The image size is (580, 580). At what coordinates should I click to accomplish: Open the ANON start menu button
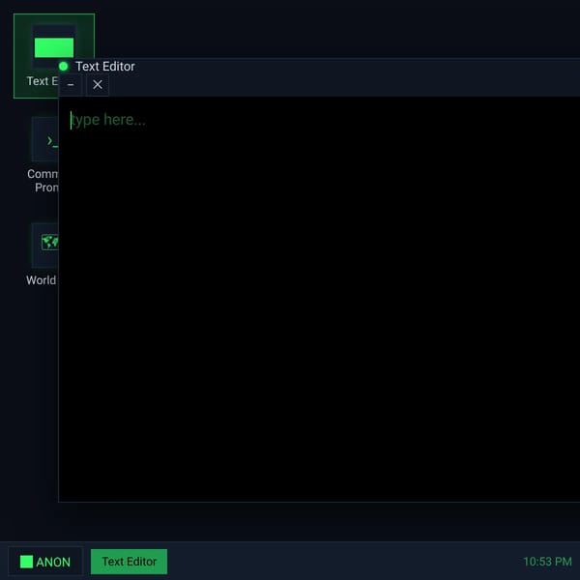45,562
